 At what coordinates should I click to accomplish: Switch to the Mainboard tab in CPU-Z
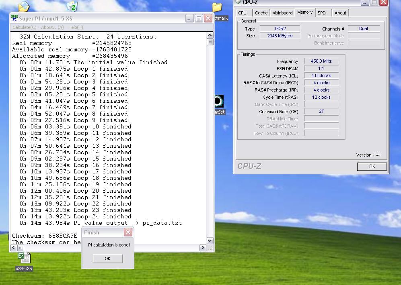(x=282, y=13)
